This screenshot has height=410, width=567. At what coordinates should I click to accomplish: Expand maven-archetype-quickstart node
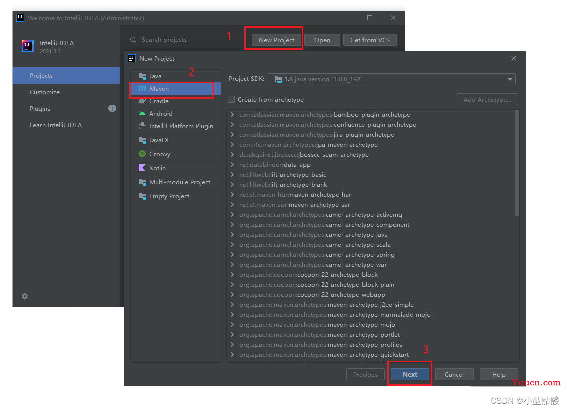232,354
